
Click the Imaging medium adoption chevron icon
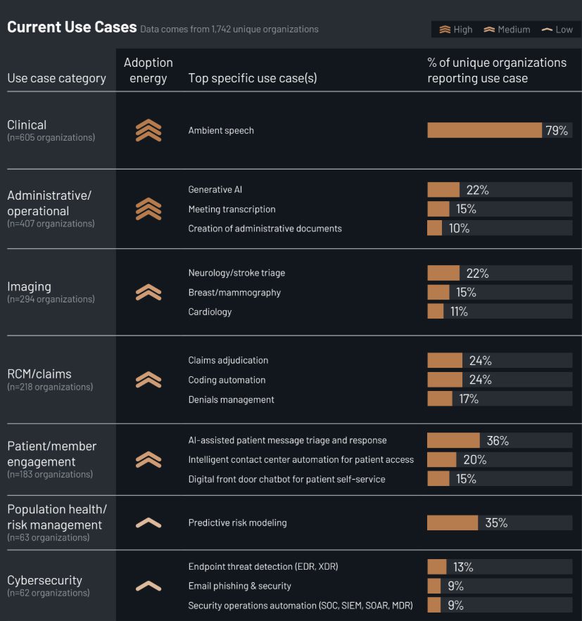pyautogui.click(x=148, y=293)
